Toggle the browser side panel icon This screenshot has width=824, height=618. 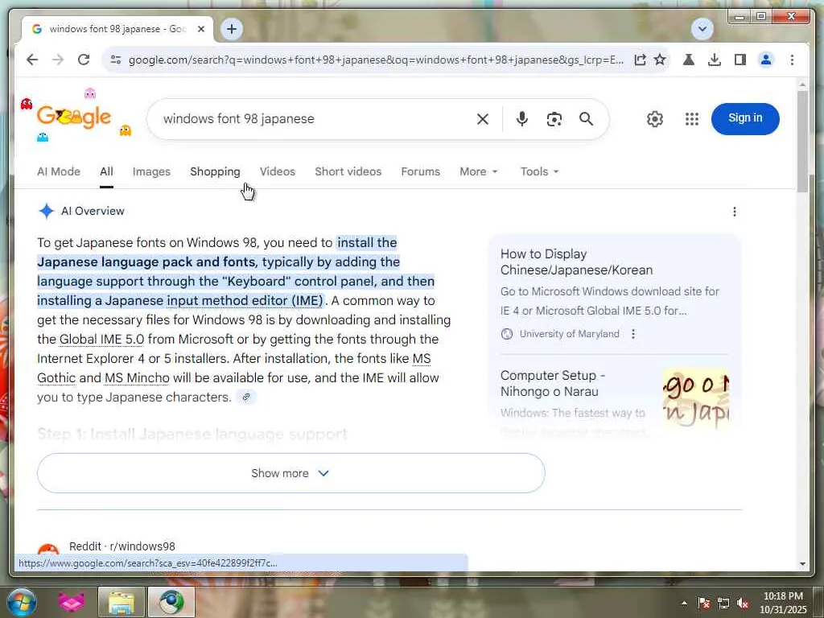click(x=740, y=60)
